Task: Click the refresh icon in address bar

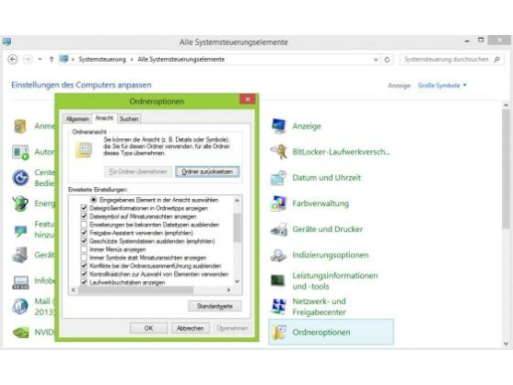Action: [387, 60]
